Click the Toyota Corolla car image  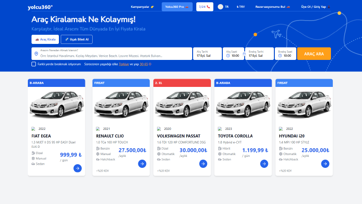click(x=243, y=104)
